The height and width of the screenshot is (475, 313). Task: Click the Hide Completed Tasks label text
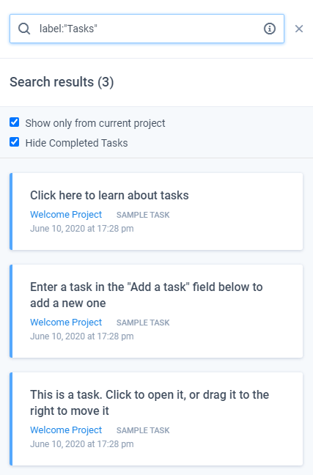(x=76, y=143)
